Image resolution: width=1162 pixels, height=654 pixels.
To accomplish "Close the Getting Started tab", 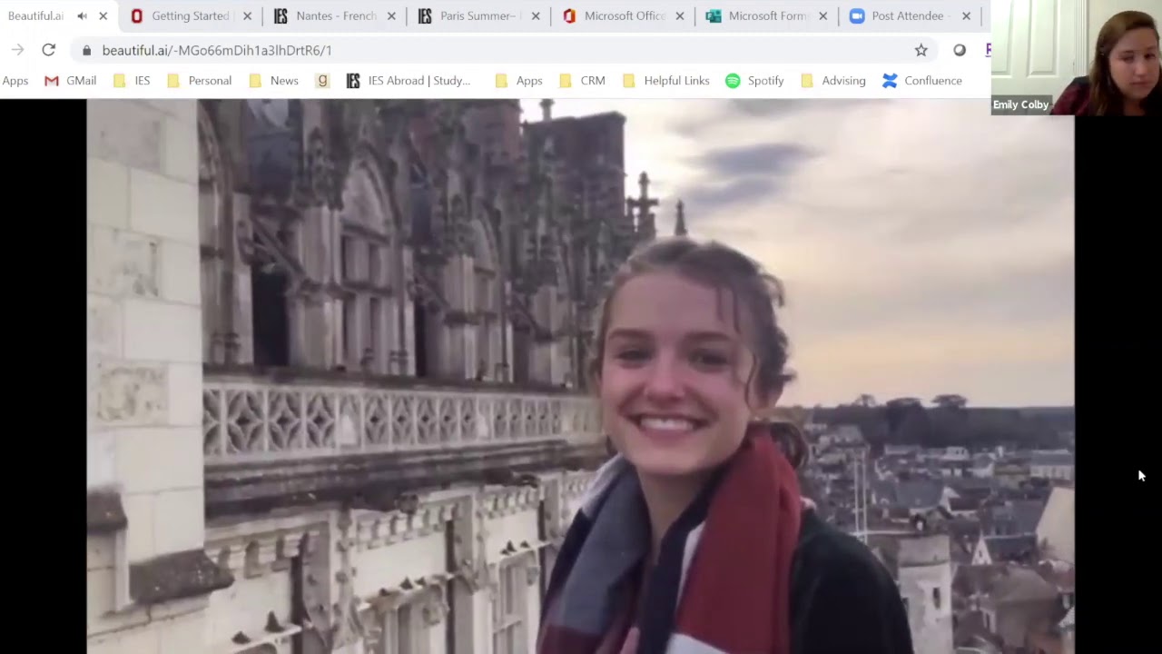I will [x=247, y=16].
